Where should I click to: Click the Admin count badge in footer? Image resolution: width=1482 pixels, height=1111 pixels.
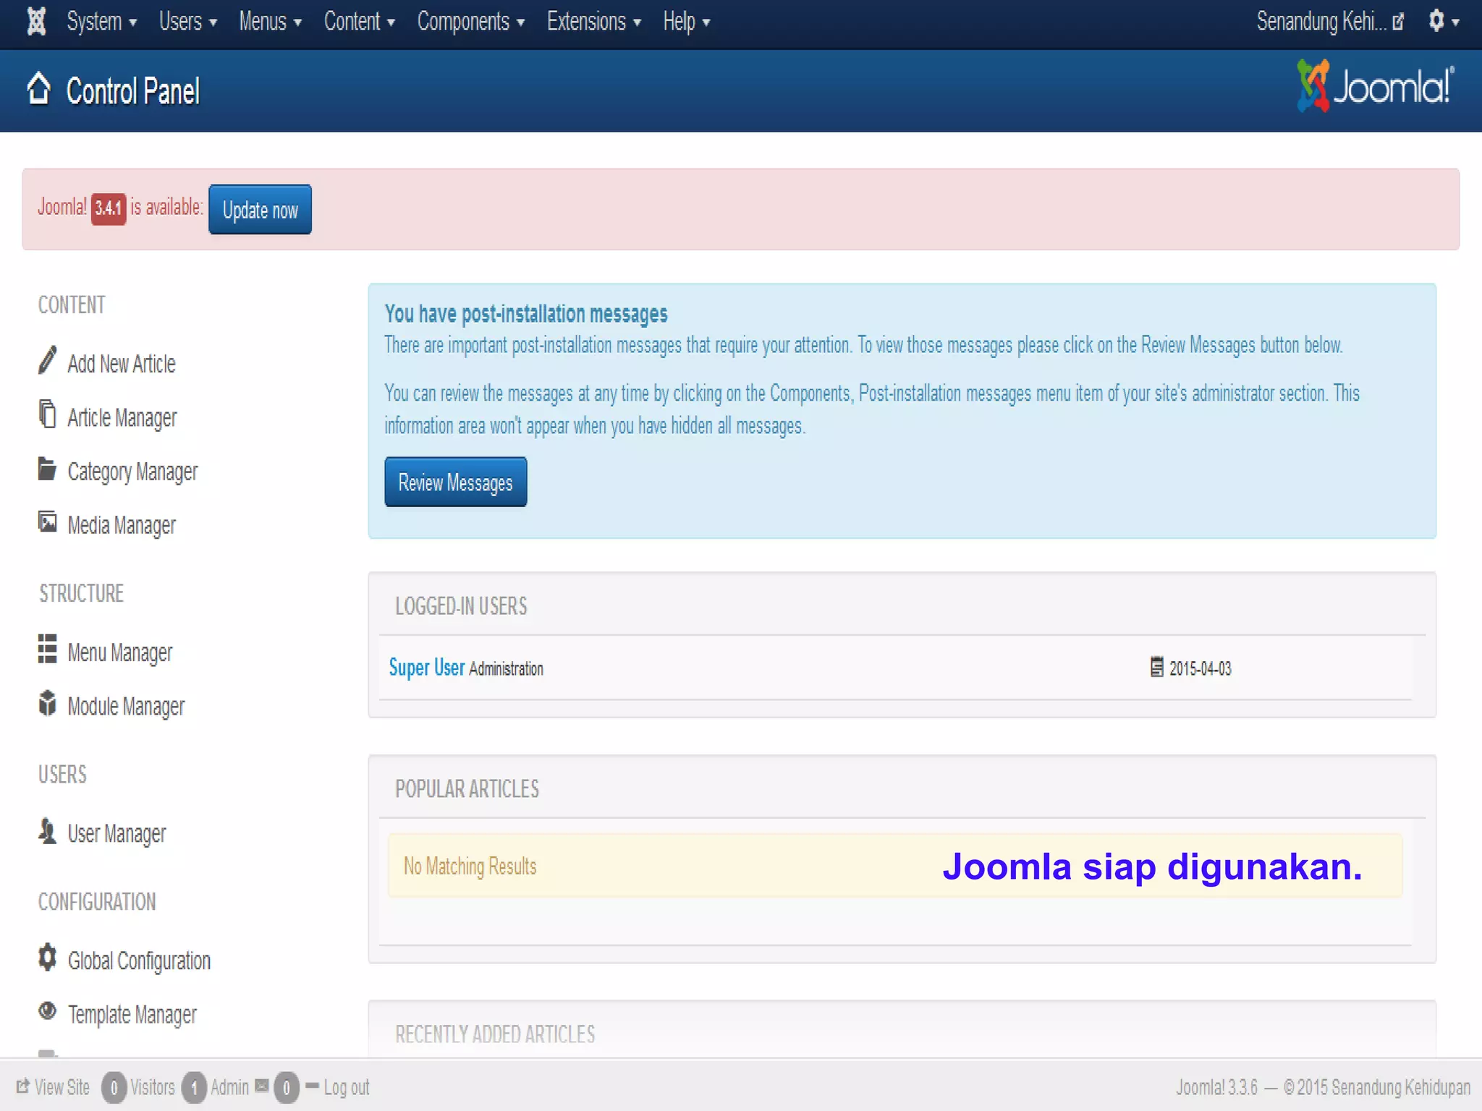tap(194, 1088)
